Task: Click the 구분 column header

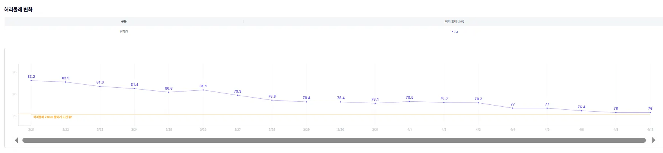Action: (x=124, y=22)
